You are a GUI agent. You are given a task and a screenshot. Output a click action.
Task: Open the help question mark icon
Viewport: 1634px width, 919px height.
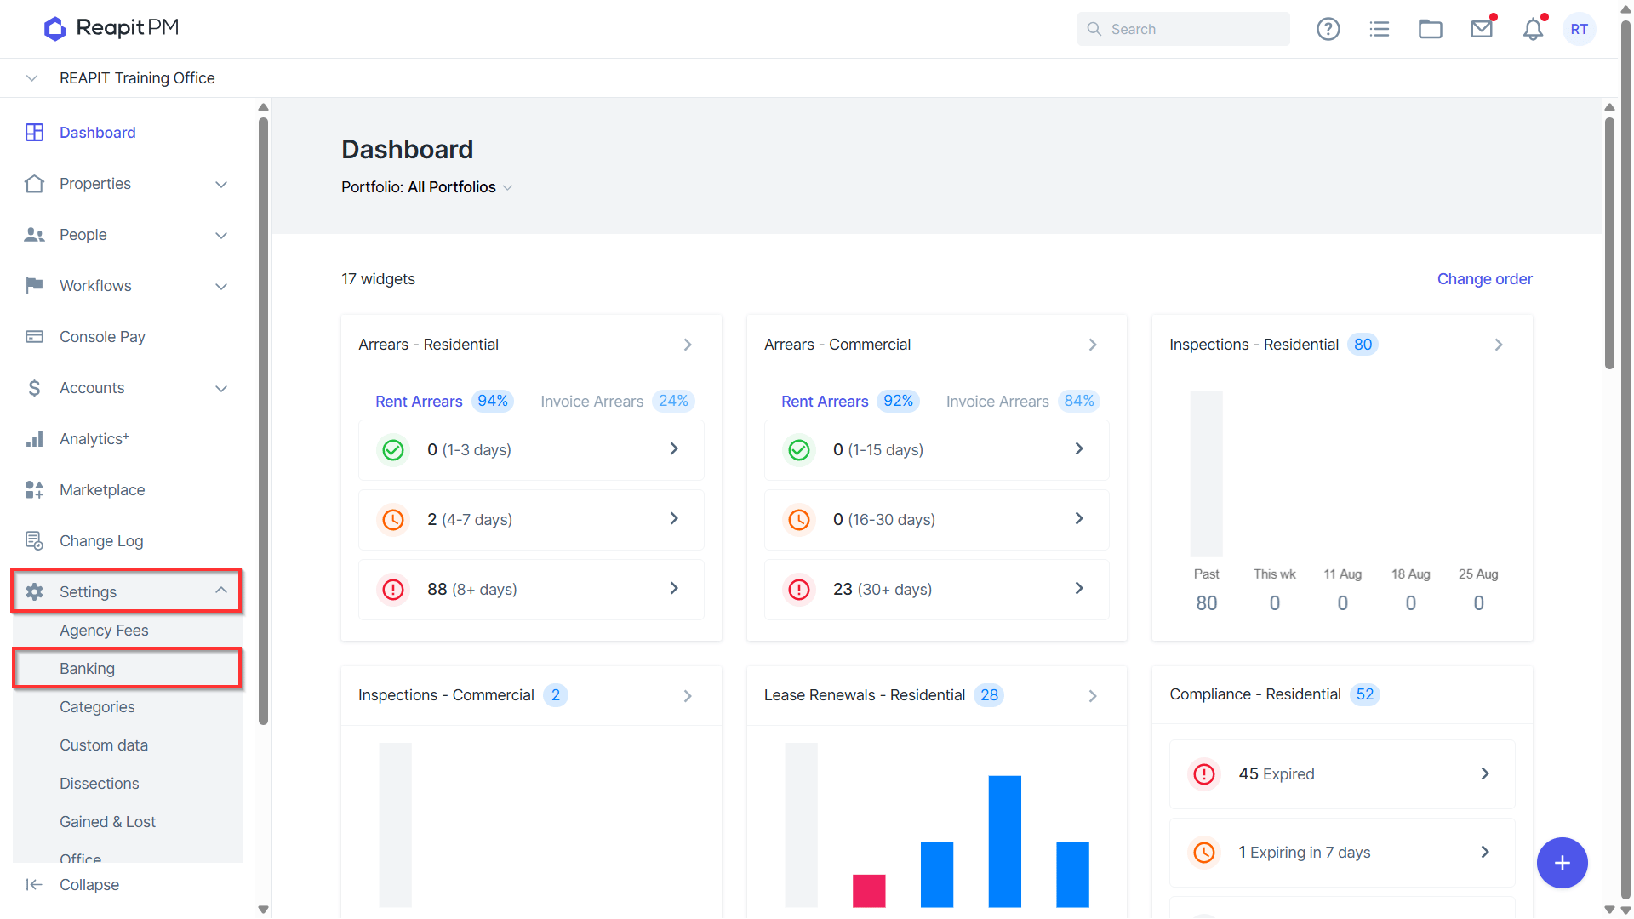coord(1328,29)
